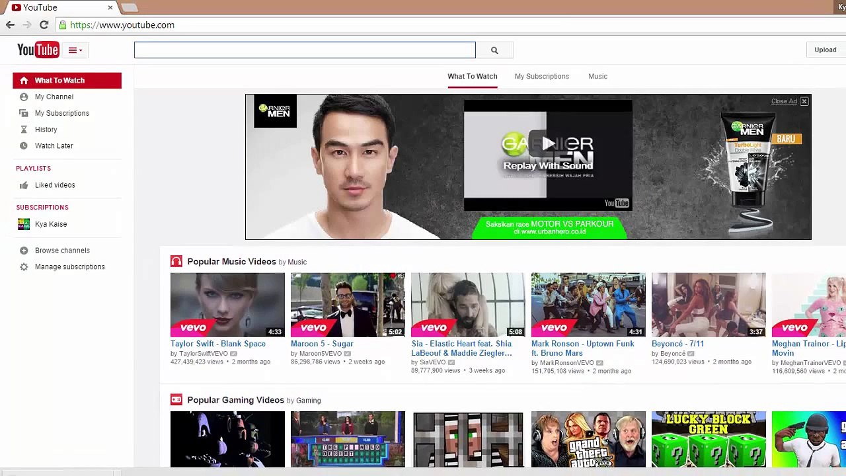Open Maroon 5 - Sugar thumbnail

(x=348, y=305)
